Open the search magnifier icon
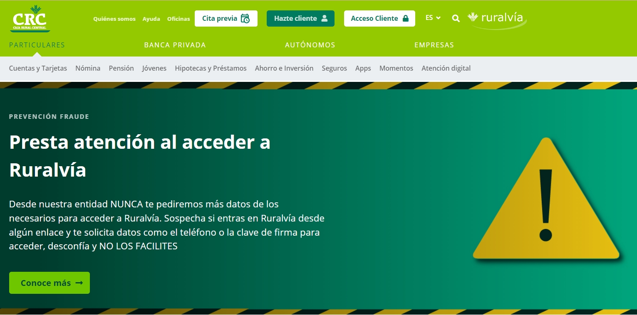The image size is (637, 315). click(x=456, y=18)
